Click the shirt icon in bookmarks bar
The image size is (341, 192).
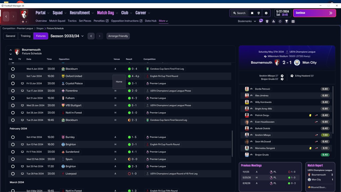(267, 21)
